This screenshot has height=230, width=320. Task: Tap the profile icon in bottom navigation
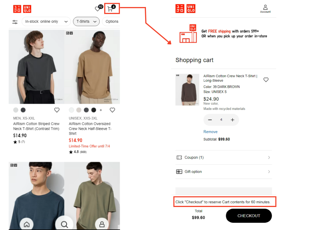tap(102, 224)
